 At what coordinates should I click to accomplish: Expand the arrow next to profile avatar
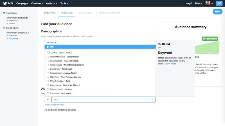coord(212,3)
